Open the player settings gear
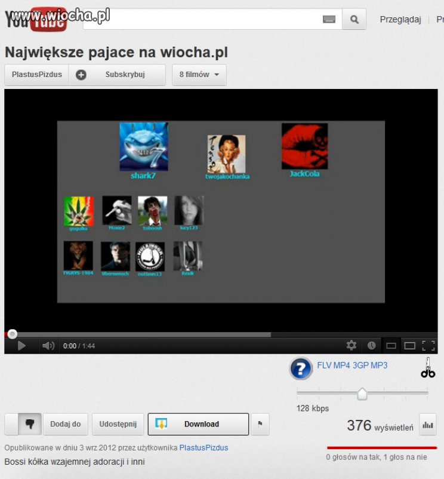 (x=351, y=345)
